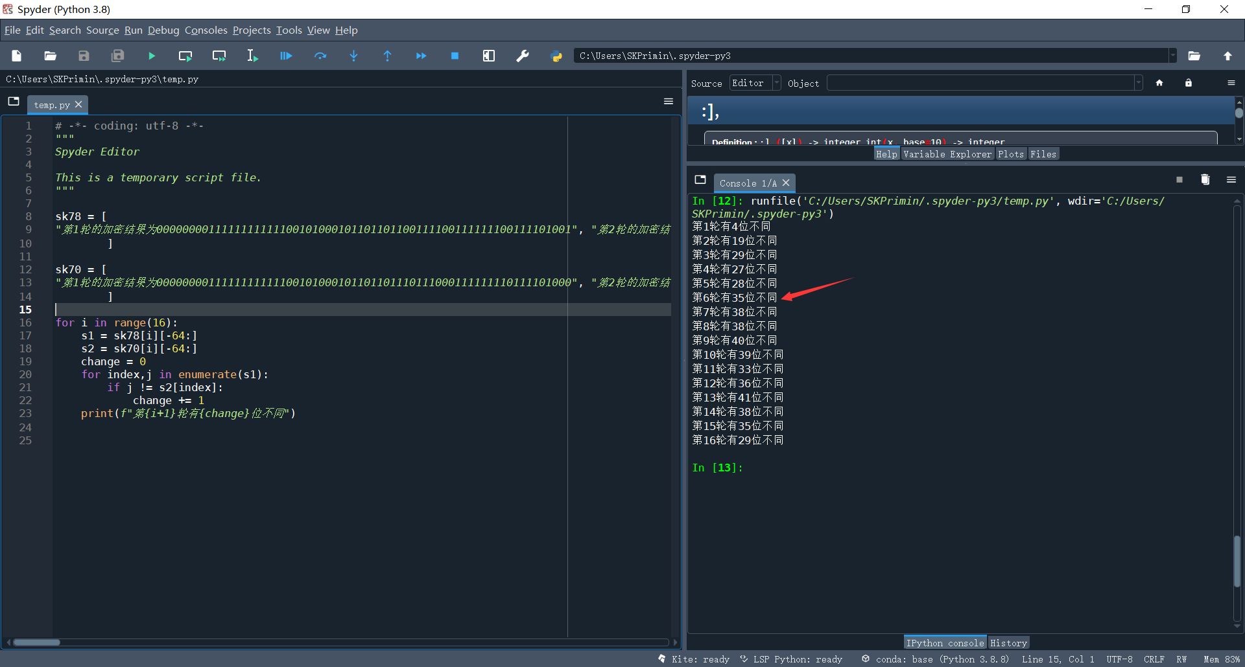Click the working directory path field
The image size is (1245, 667).
[x=871, y=56]
